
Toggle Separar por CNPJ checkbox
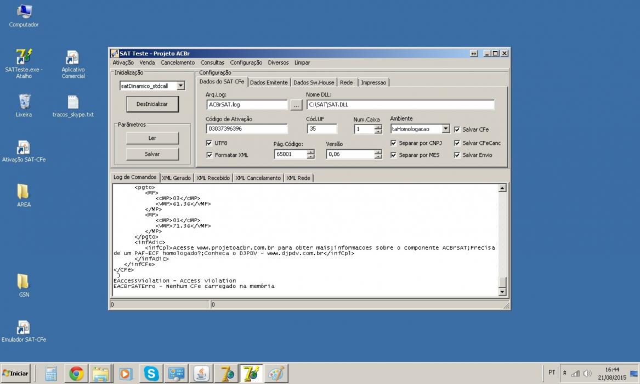point(393,143)
